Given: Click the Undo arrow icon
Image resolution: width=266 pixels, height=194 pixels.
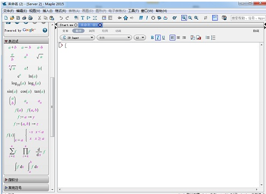Looking at the screenshot, I should coord(61,18).
